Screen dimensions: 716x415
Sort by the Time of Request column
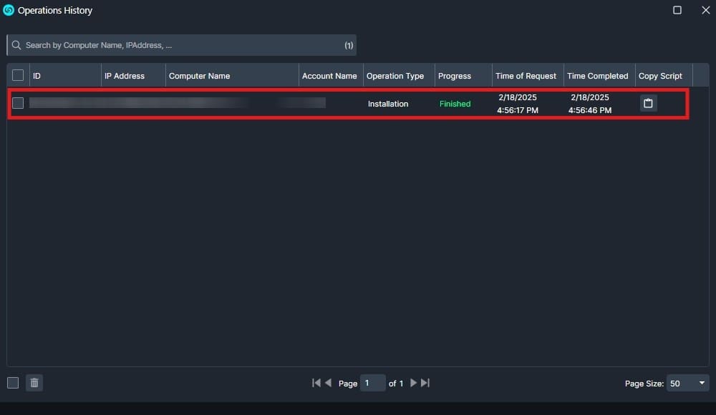point(526,76)
